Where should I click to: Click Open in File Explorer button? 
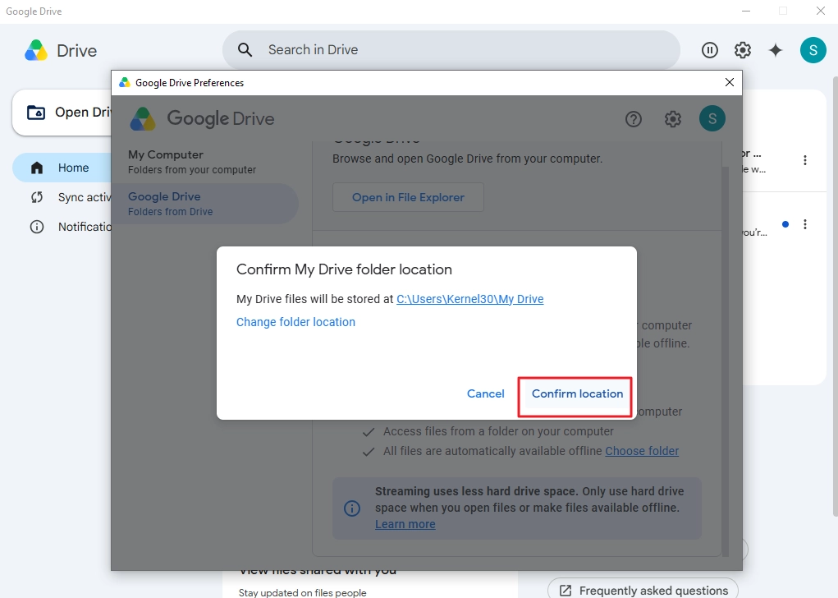click(x=408, y=197)
